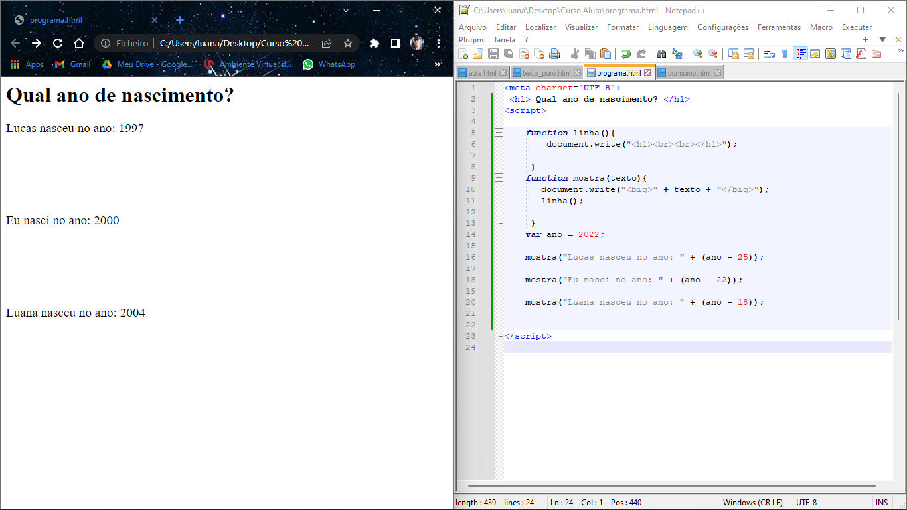Screen dimensions: 907x510
Task: Collapse the function linha fold marker
Action: pyautogui.click(x=499, y=133)
